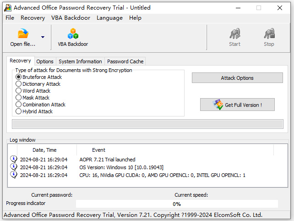
Task: Open the Recovery menu
Action: [33, 18]
